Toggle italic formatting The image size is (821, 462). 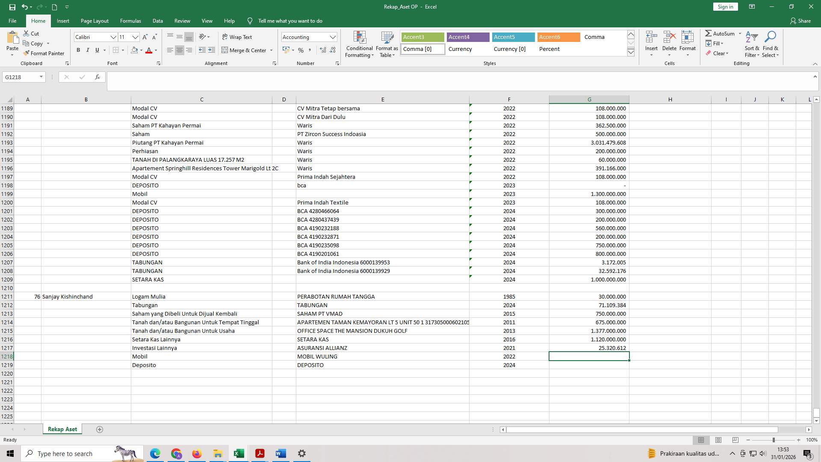88,50
